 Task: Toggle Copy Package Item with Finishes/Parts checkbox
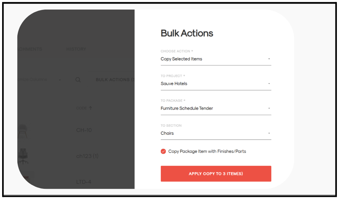[163, 151]
